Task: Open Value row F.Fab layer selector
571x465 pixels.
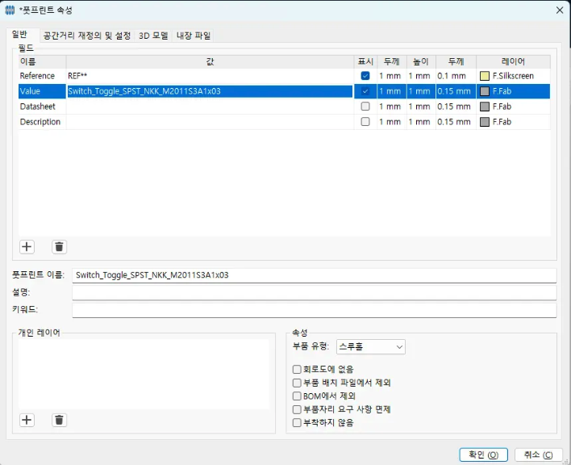Action: 513,91
